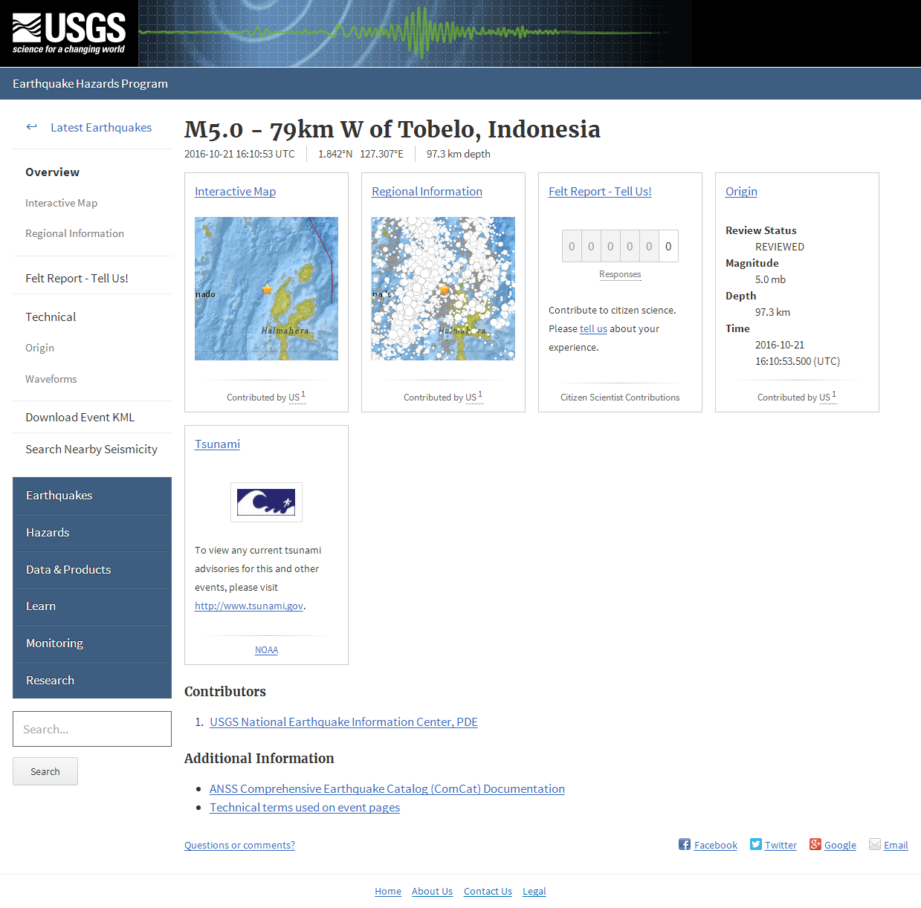
Task: Click Download Event KML
Action: click(x=80, y=417)
